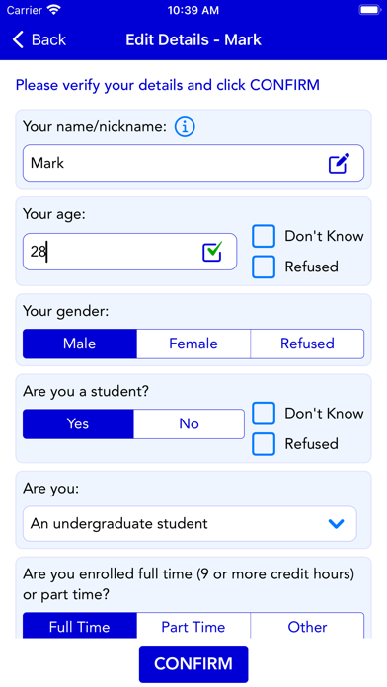
Task: Select Other enrollment option
Action: pyautogui.click(x=307, y=626)
